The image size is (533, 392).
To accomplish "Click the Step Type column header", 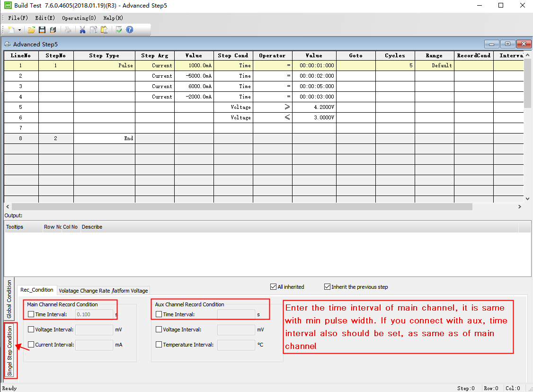I will [x=104, y=56].
